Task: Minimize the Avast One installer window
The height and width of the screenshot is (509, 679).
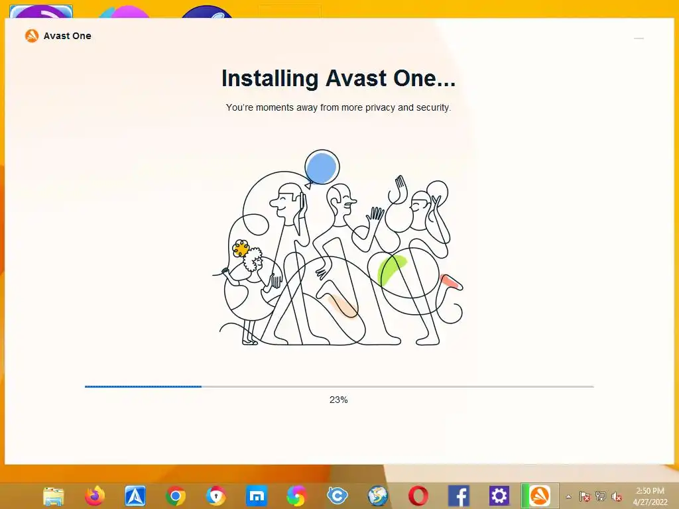Action: pyautogui.click(x=639, y=38)
